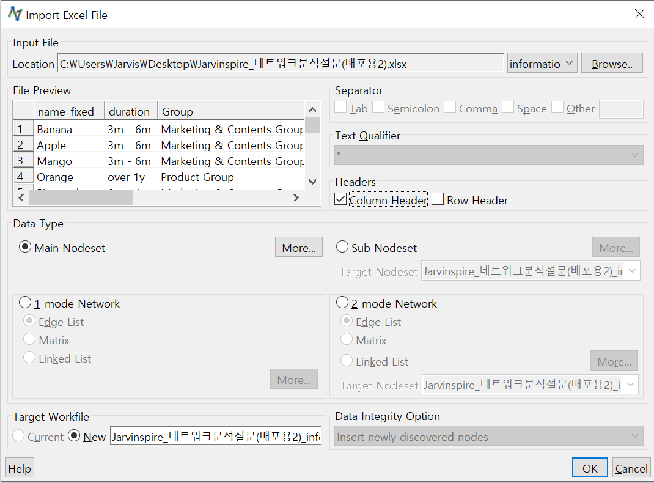Image resolution: width=654 pixels, height=483 pixels.
Task: Click the name_fixed column header
Action: (x=69, y=111)
